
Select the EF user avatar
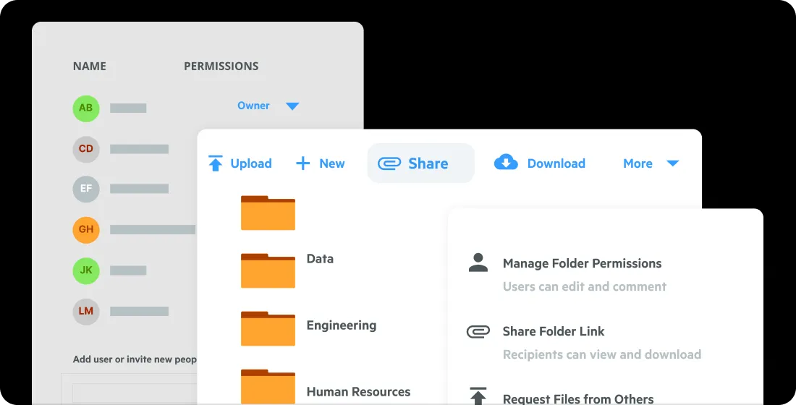(x=86, y=189)
